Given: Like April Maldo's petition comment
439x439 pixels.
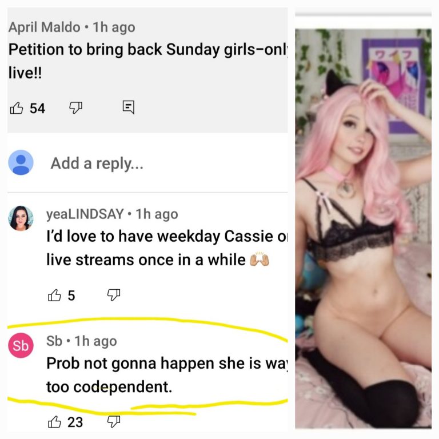Looking at the screenshot, I should (17, 108).
